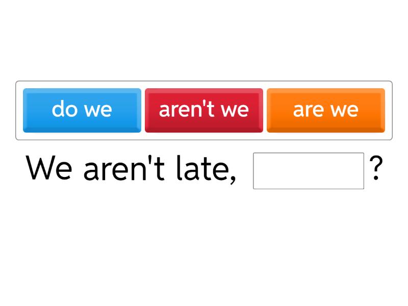408x306 pixels.
Task: Focus the blank drop box before the question mark
Action: point(309,171)
